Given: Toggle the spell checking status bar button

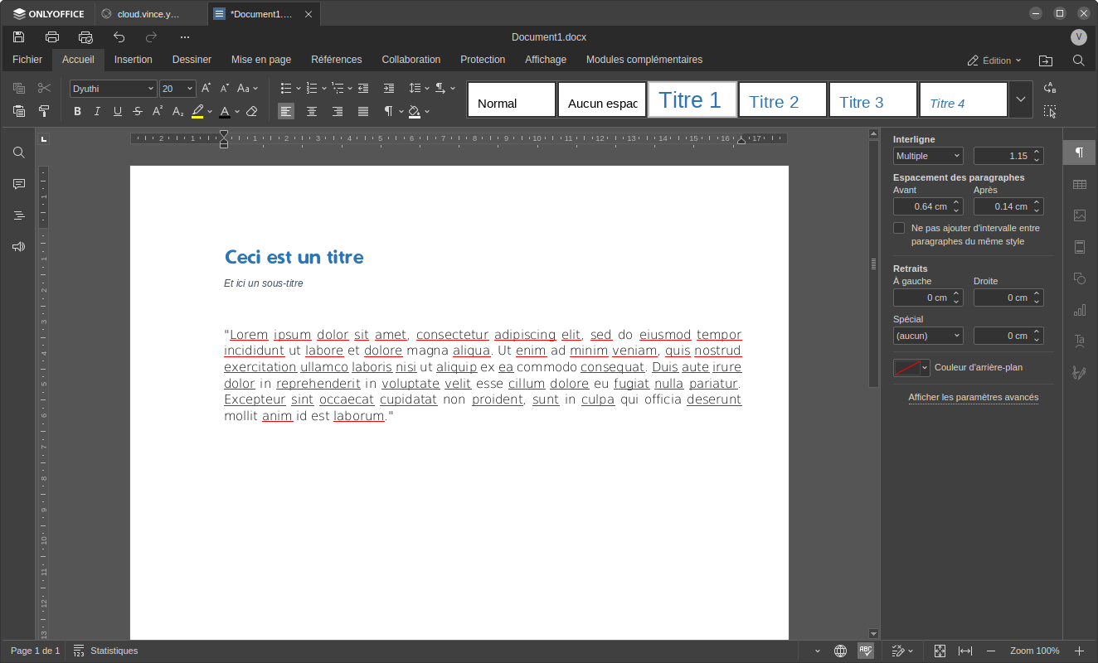Looking at the screenshot, I should pyautogui.click(x=866, y=651).
